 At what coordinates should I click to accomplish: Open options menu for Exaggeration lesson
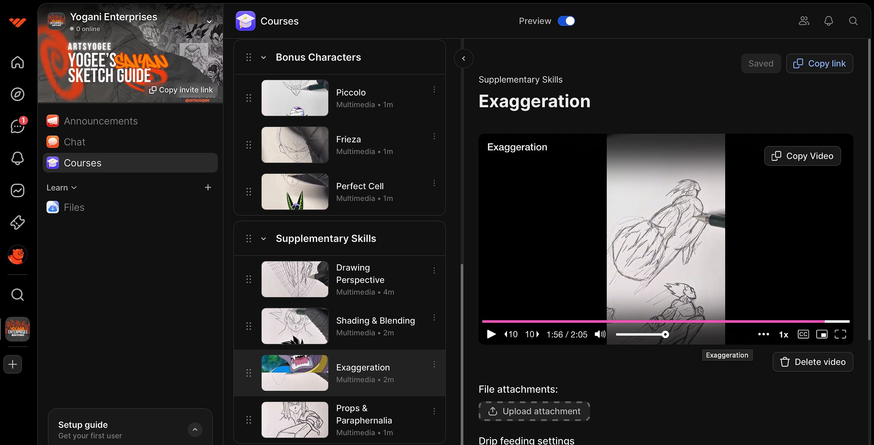tap(434, 364)
